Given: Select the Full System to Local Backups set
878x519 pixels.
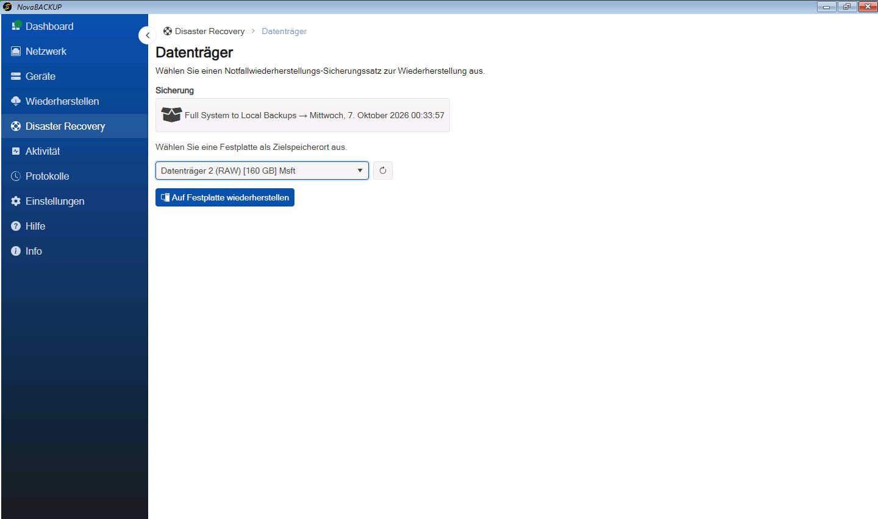Looking at the screenshot, I should point(302,115).
